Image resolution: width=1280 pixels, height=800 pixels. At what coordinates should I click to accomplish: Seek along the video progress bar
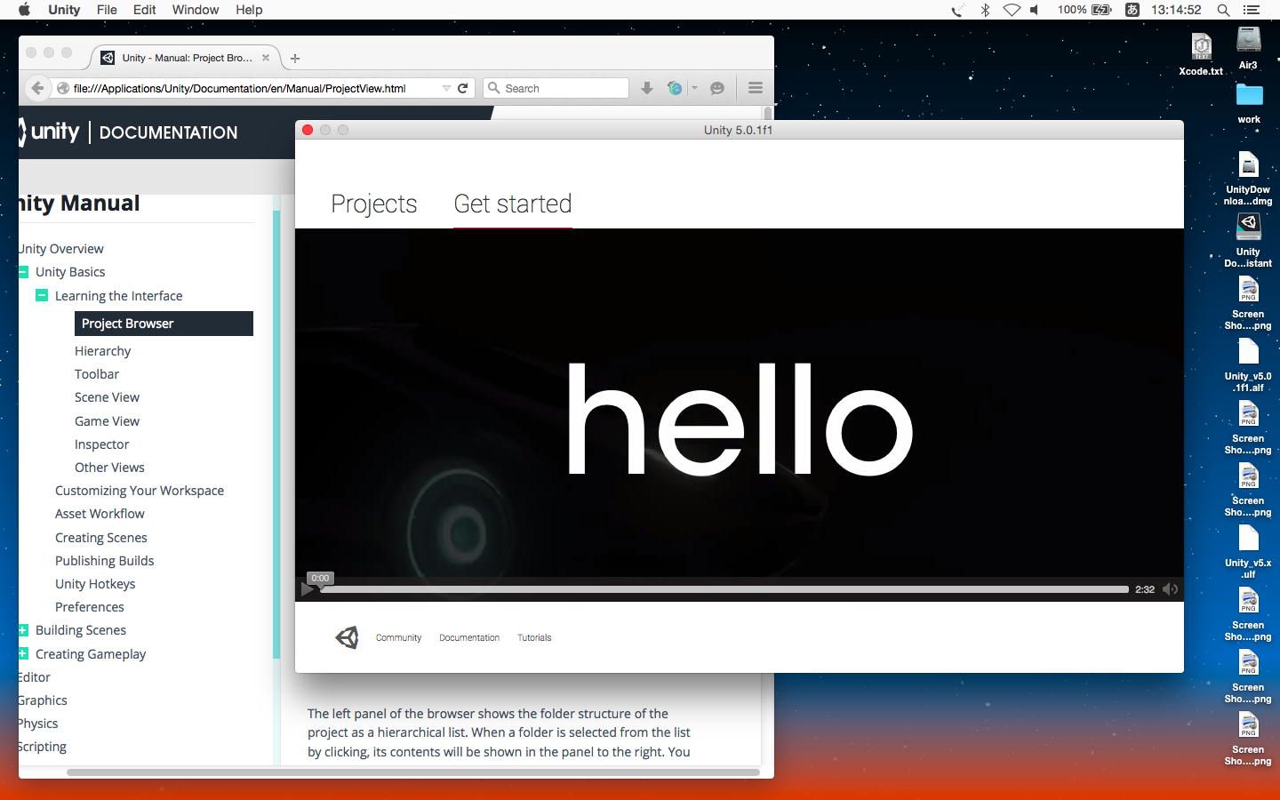724,589
